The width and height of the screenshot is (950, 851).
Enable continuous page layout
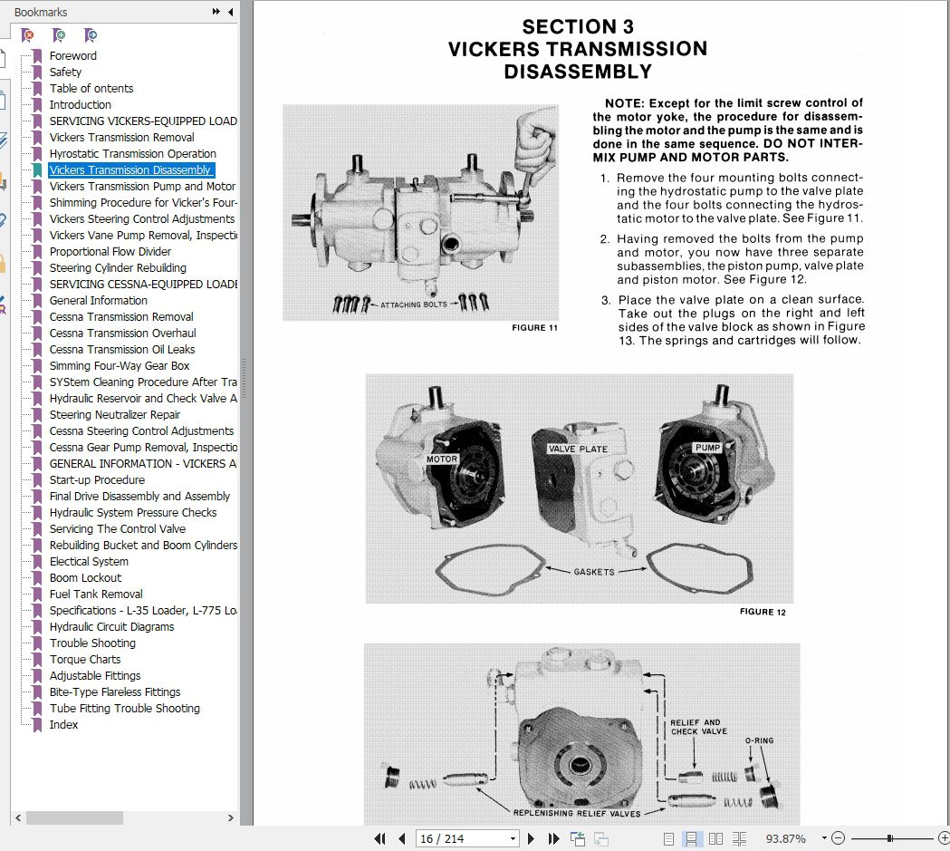(691, 839)
